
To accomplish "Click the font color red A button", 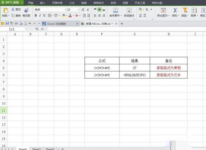I will point(70,16).
